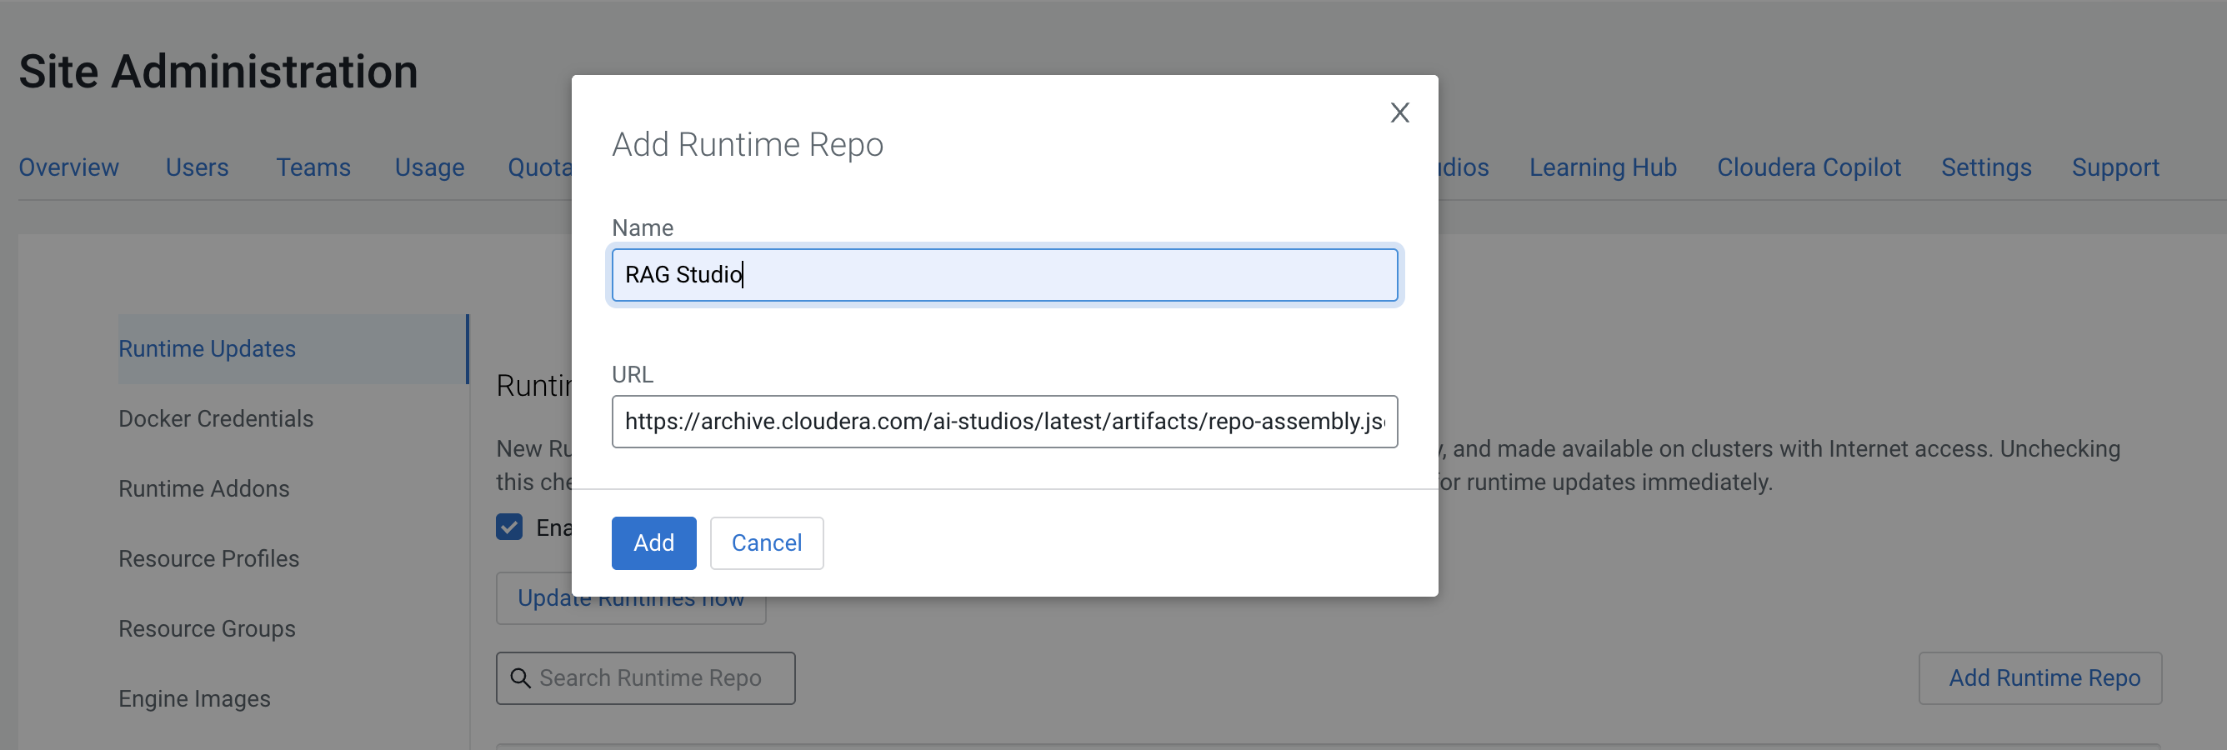Go to the Teams tab
The image size is (2227, 750).
tap(313, 167)
